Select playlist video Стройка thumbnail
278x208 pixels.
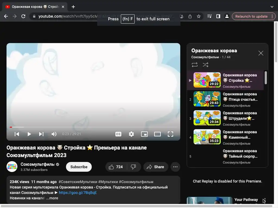(x=207, y=80)
